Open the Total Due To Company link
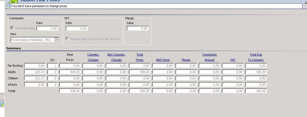Image resolution: width=307 pixels, height=117 pixels. point(256,57)
